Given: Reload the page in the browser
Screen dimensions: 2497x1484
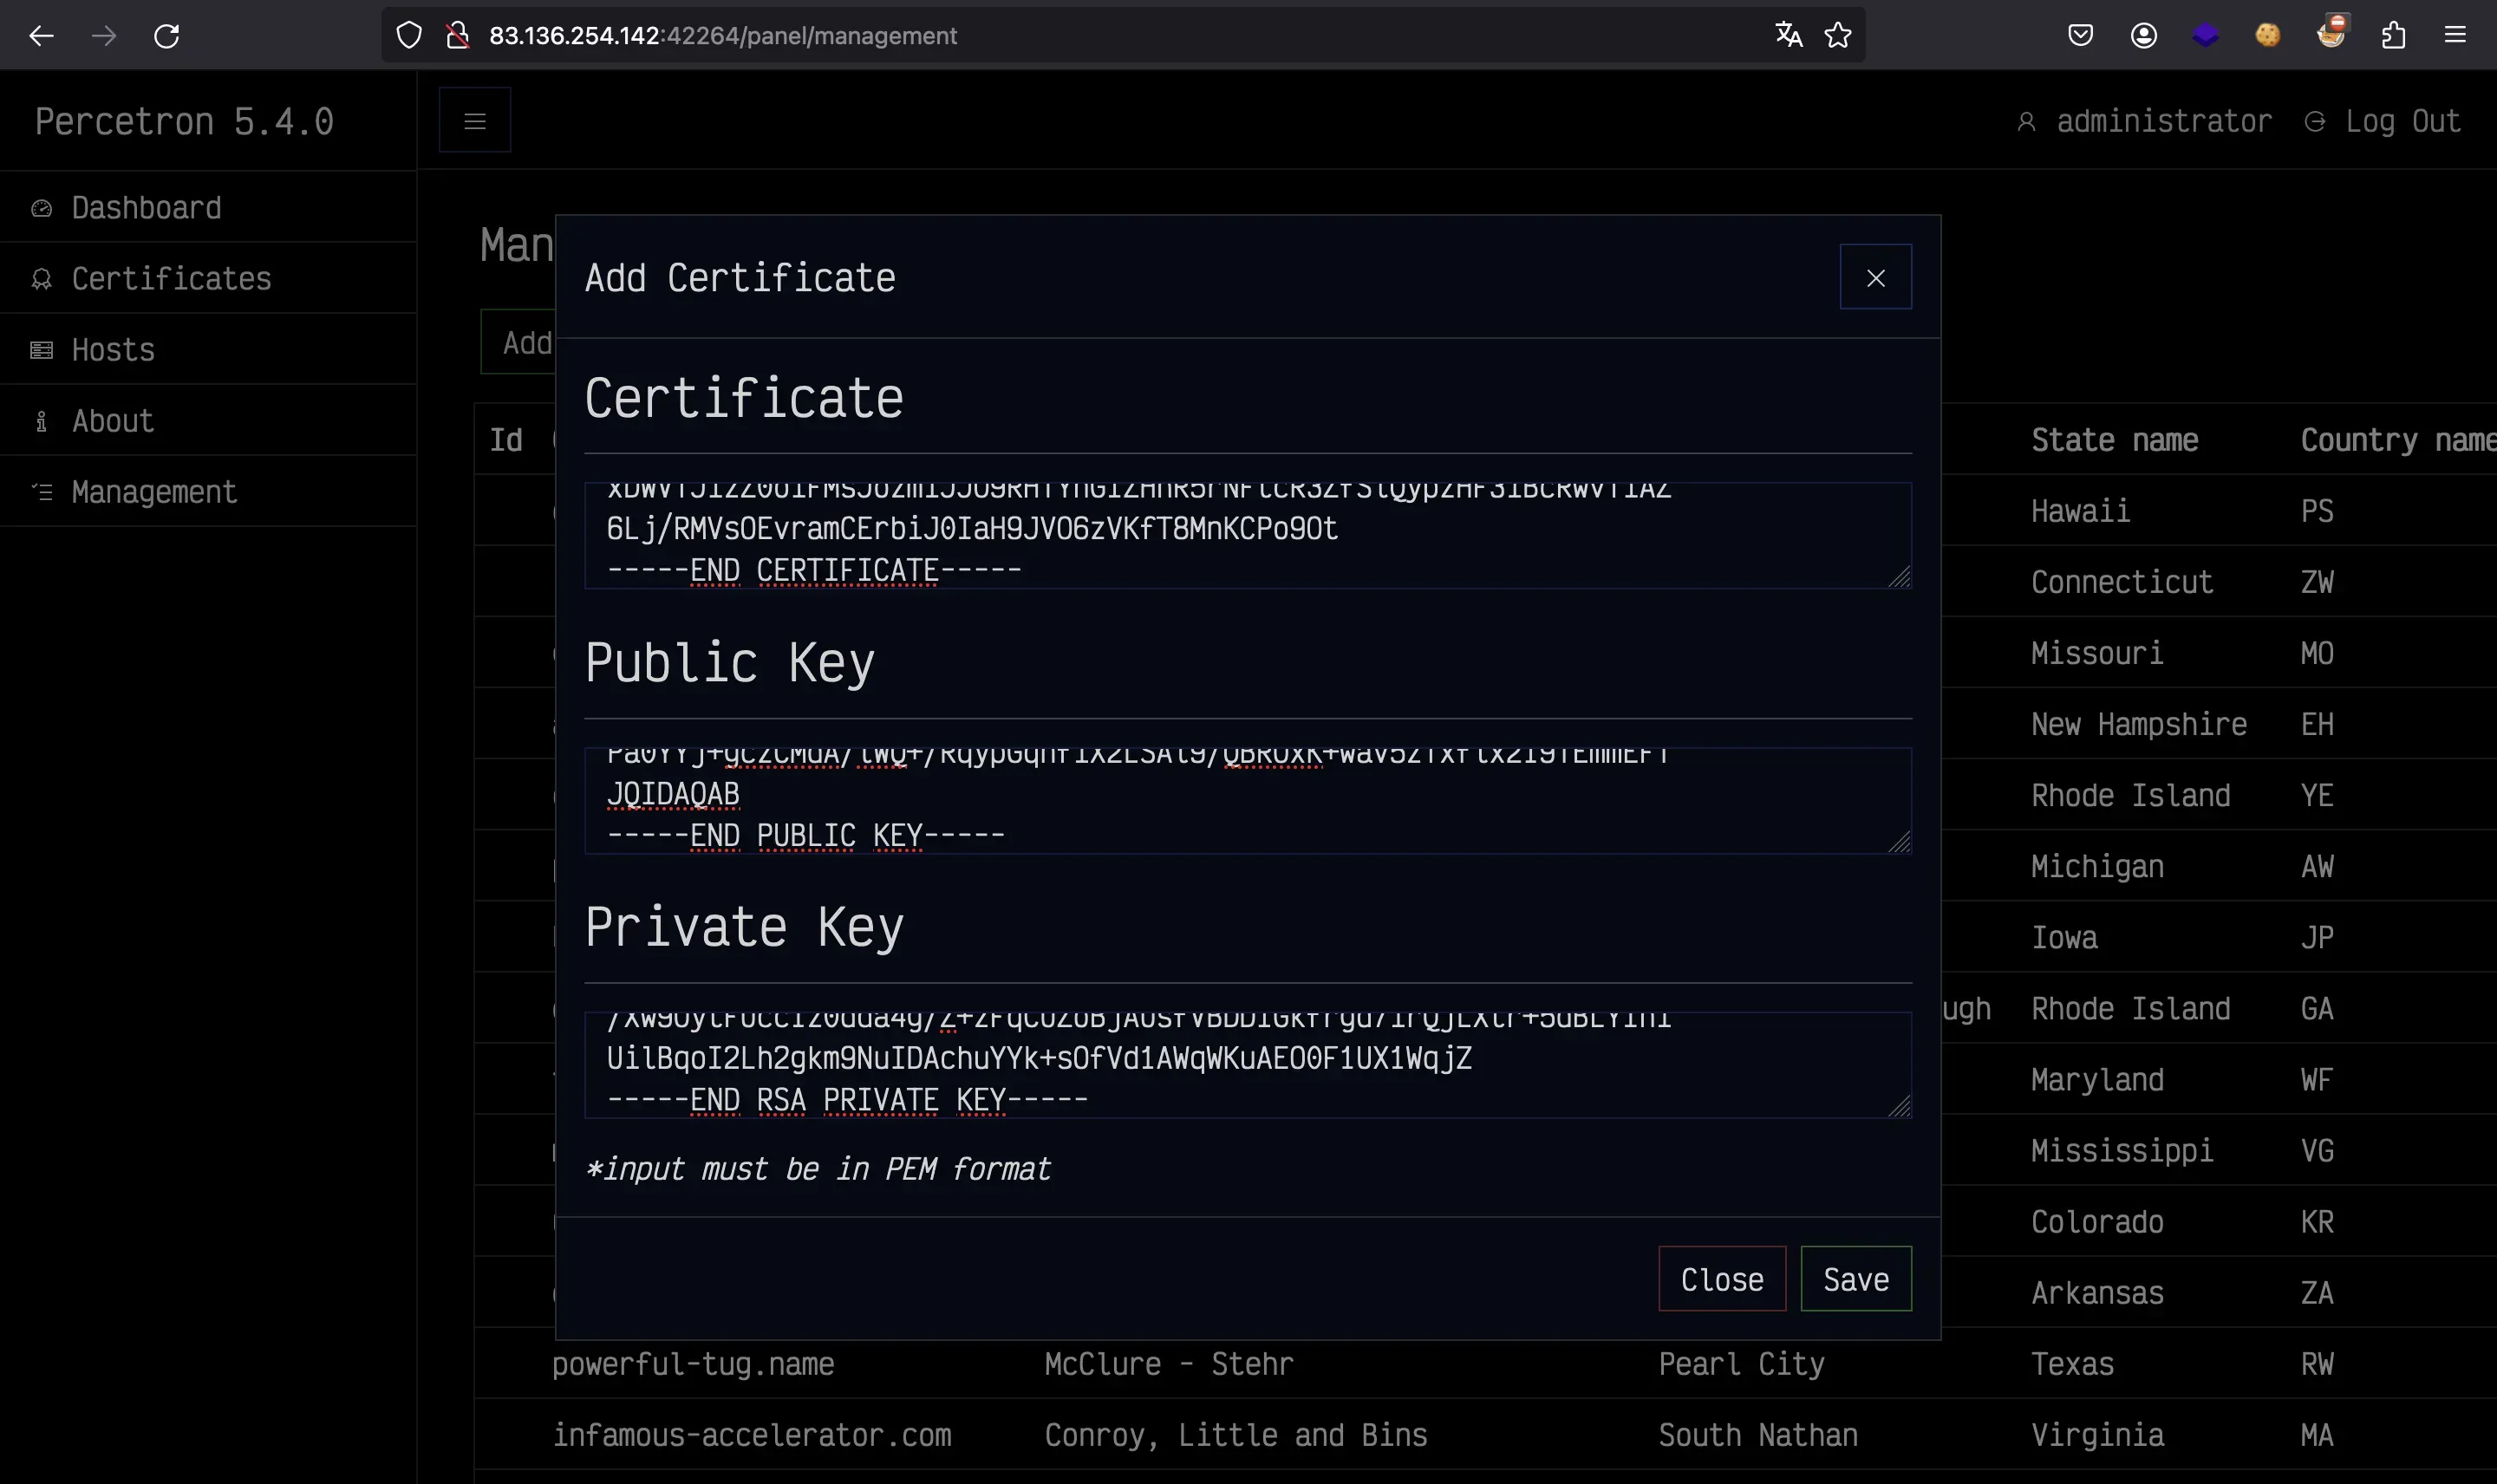Looking at the screenshot, I should click(x=166, y=36).
